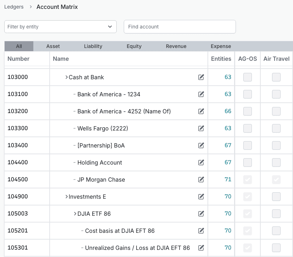Open edit for Investments E row
Viewport: 293px width, 257px height.
[201, 197]
